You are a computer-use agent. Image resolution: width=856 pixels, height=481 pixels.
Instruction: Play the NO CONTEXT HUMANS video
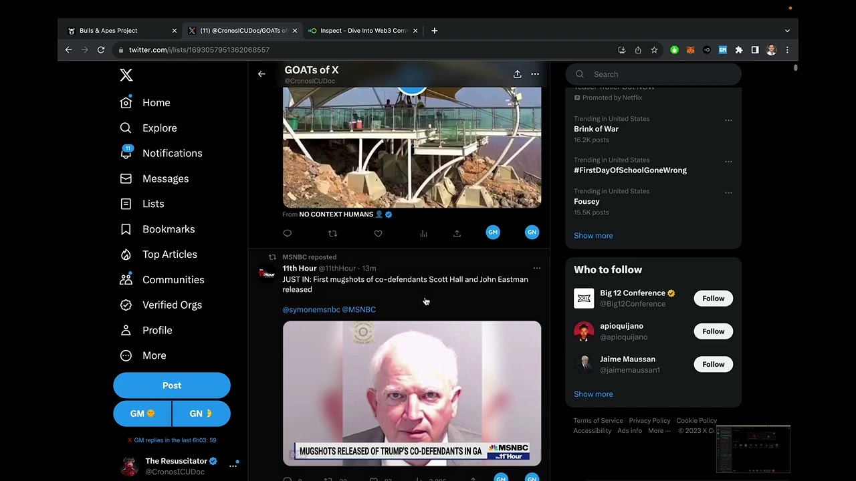click(412, 147)
